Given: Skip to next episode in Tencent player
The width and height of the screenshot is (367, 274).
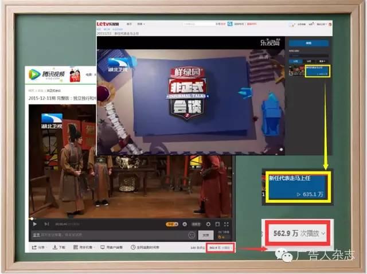Looking at the screenshot, I should click(46, 224).
